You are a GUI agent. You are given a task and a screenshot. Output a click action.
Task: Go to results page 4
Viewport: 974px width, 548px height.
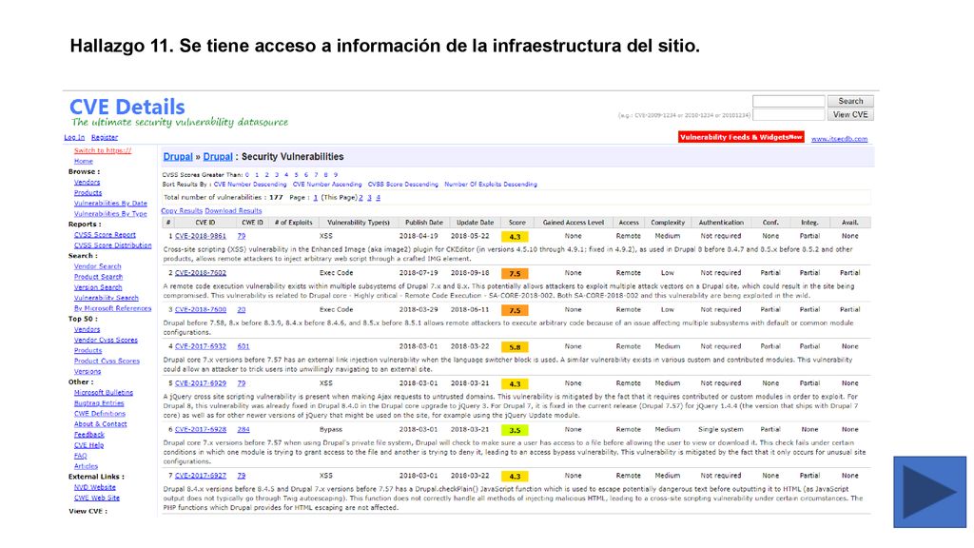[378, 198]
